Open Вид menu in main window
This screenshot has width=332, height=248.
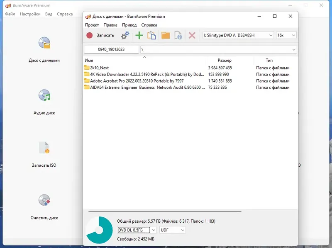49,14
